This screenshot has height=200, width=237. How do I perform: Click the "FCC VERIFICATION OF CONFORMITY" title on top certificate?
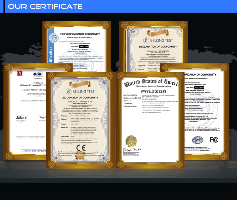(x=80, y=34)
